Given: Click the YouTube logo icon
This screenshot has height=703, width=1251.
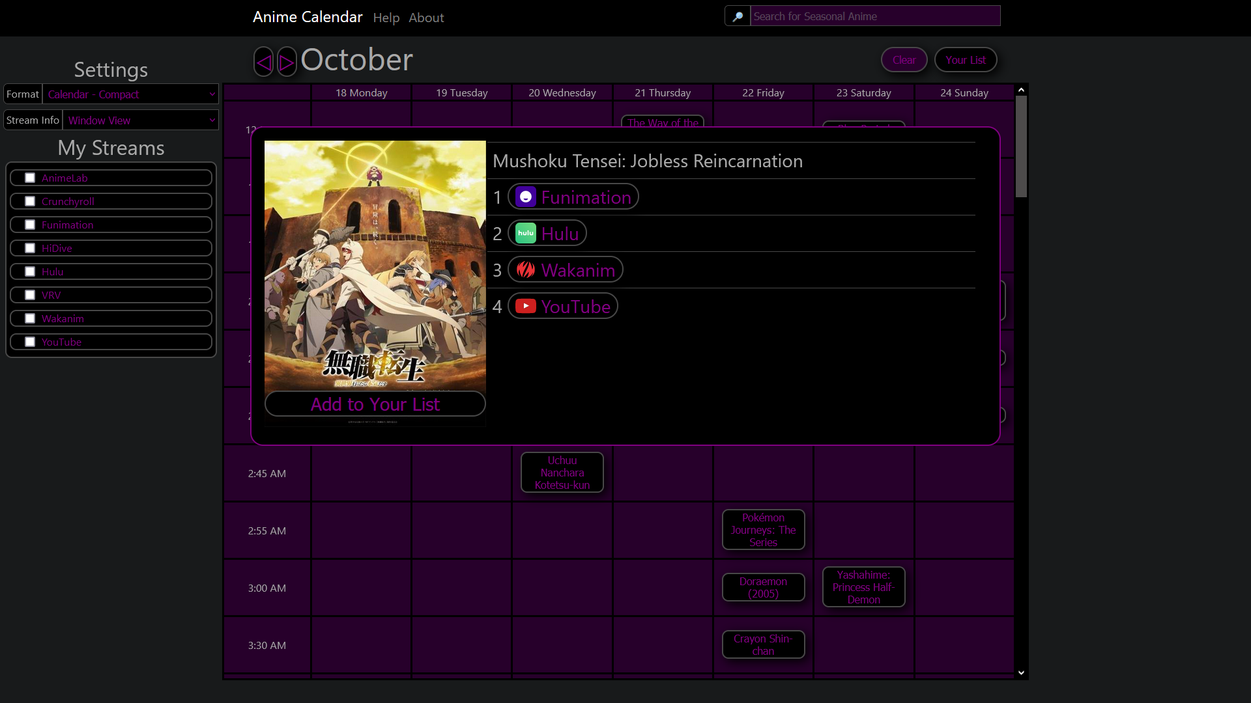Looking at the screenshot, I should [x=525, y=307].
